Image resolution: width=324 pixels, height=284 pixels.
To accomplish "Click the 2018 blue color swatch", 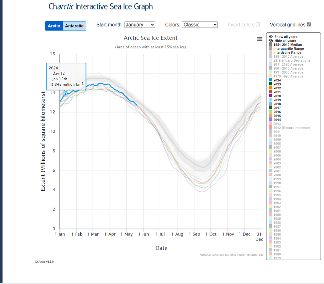I will pos(270,104).
